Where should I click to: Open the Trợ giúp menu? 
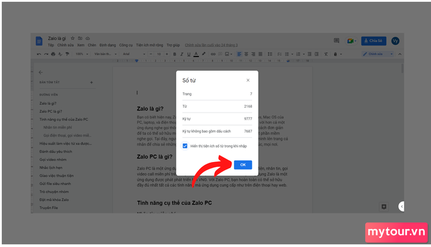(x=173, y=45)
